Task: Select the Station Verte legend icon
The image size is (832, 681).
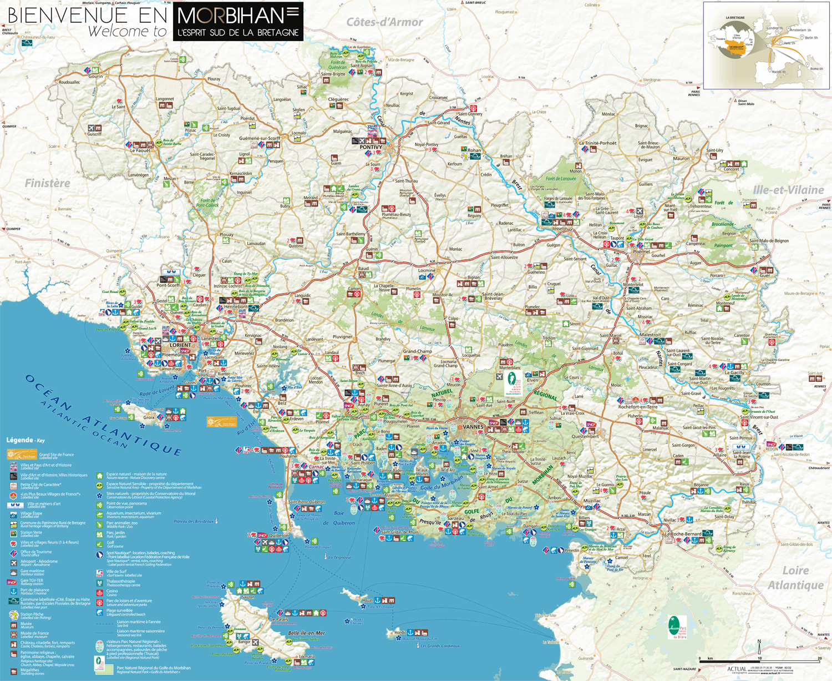Action: point(14,533)
